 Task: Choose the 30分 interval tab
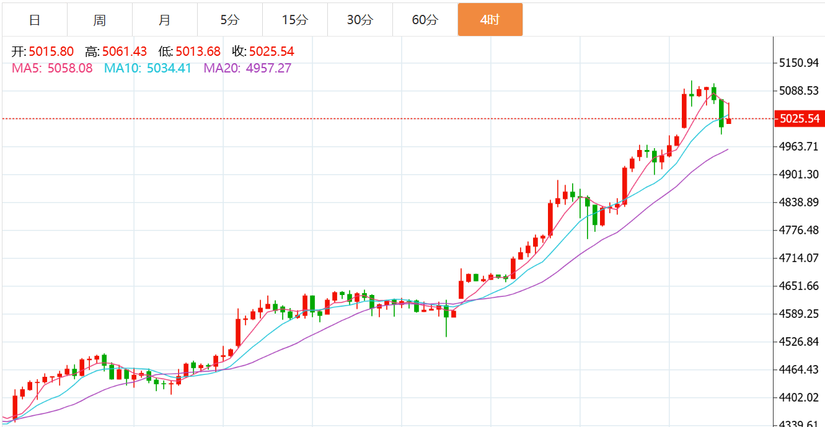click(360, 20)
